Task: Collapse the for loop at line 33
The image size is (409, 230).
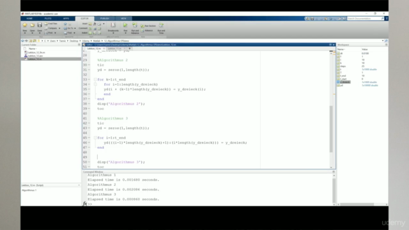Action: (95, 79)
